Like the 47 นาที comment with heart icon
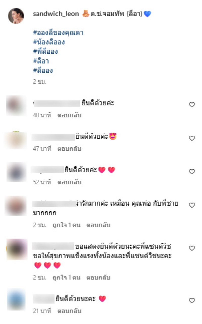This screenshot has width=202, height=324. (192, 138)
